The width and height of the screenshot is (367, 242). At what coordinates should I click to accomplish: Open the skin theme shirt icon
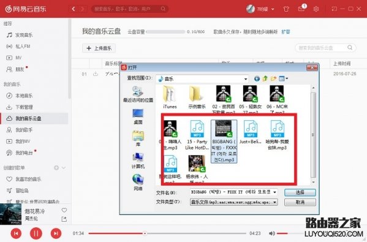click(286, 9)
